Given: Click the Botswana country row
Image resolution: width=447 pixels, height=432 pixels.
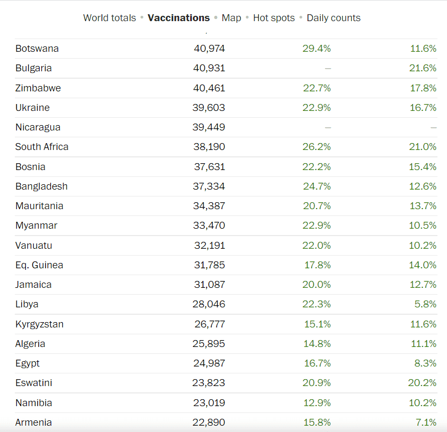Looking at the screenshot, I should pos(37,49).
